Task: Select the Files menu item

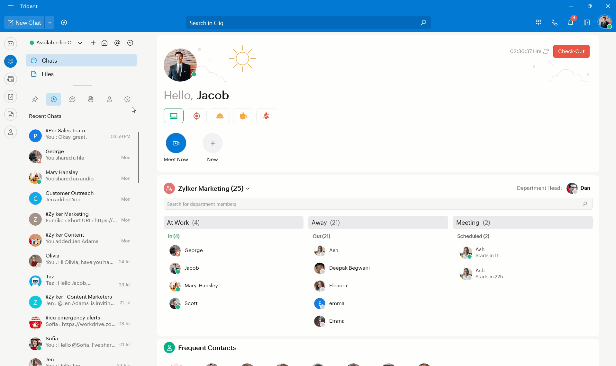Action: pyautogui.click(x=81, y=74)
